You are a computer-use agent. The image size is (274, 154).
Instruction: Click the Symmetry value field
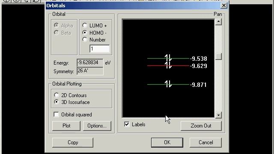click(90, 71)
